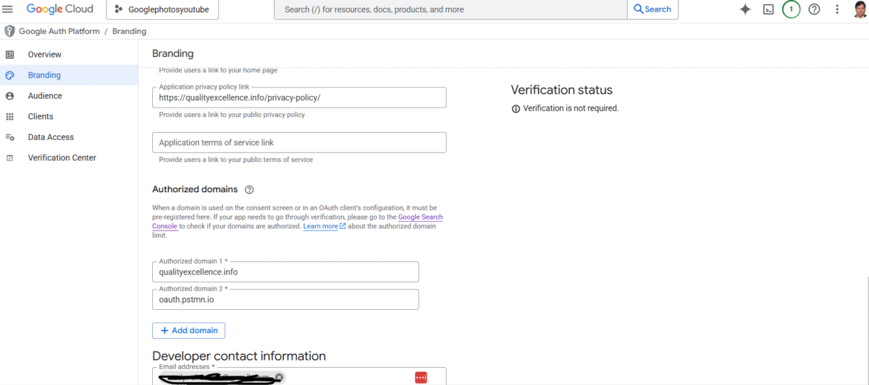Open the Clients section
Screen dimensions: 869x385
[x=41, y=116]
